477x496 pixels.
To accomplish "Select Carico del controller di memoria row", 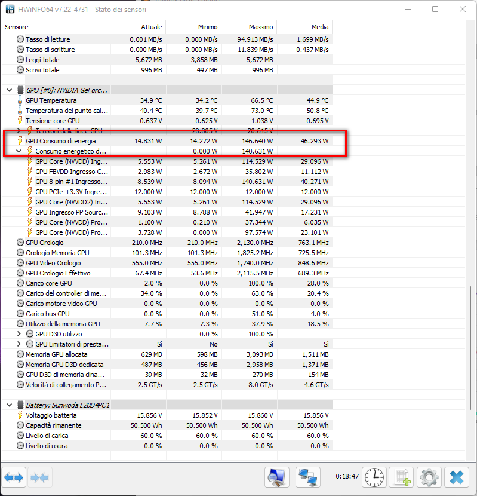I will (x=167, y=293).
